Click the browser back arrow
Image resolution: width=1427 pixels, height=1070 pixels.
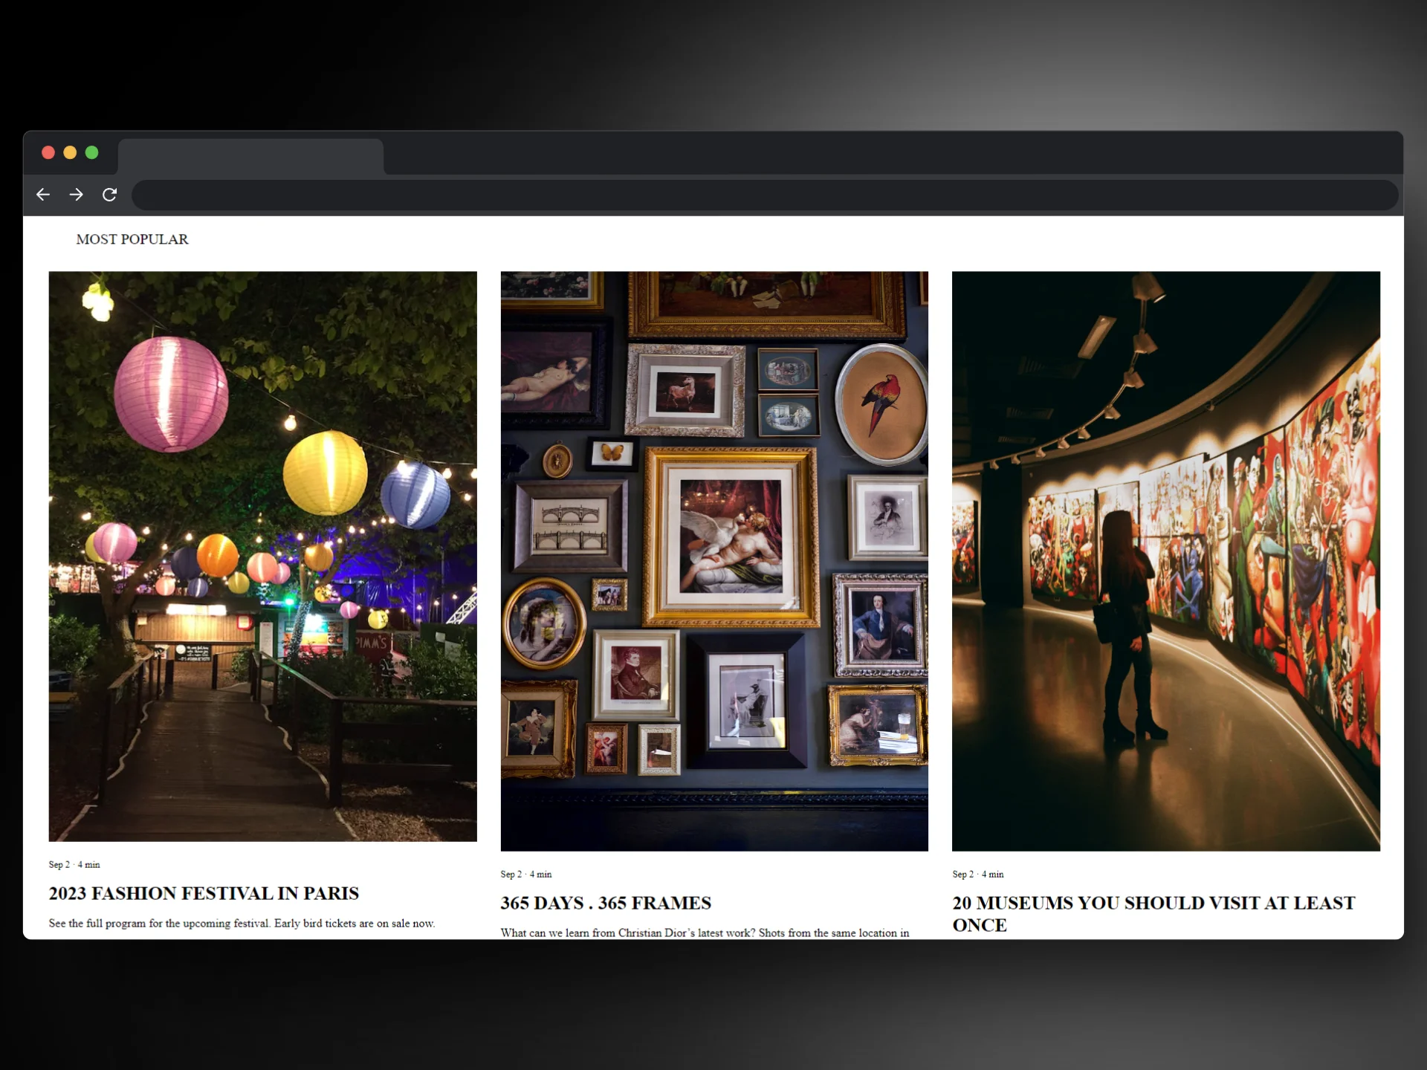[x=43, y=195]
